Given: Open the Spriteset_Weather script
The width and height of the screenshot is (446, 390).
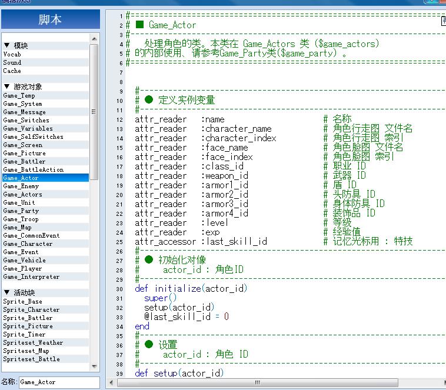Looking at the screenshot, I should tap(45, 343).
